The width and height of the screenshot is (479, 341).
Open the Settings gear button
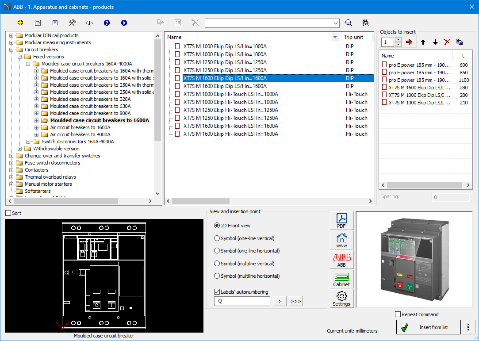pyautogui.click(x=341, y=299)
